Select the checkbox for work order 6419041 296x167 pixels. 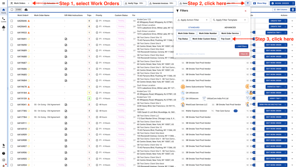tap(11, 105)
